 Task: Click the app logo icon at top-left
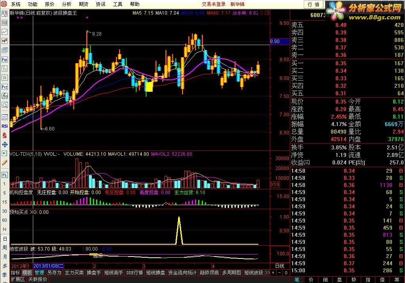coord(4,4)
